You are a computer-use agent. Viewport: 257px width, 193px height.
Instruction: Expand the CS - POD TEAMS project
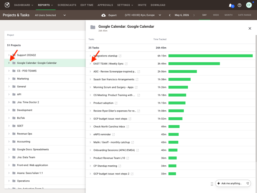click(x=9, y=71)
